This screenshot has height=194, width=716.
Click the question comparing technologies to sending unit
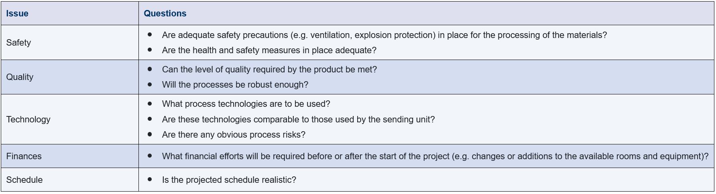click(298, 120)
